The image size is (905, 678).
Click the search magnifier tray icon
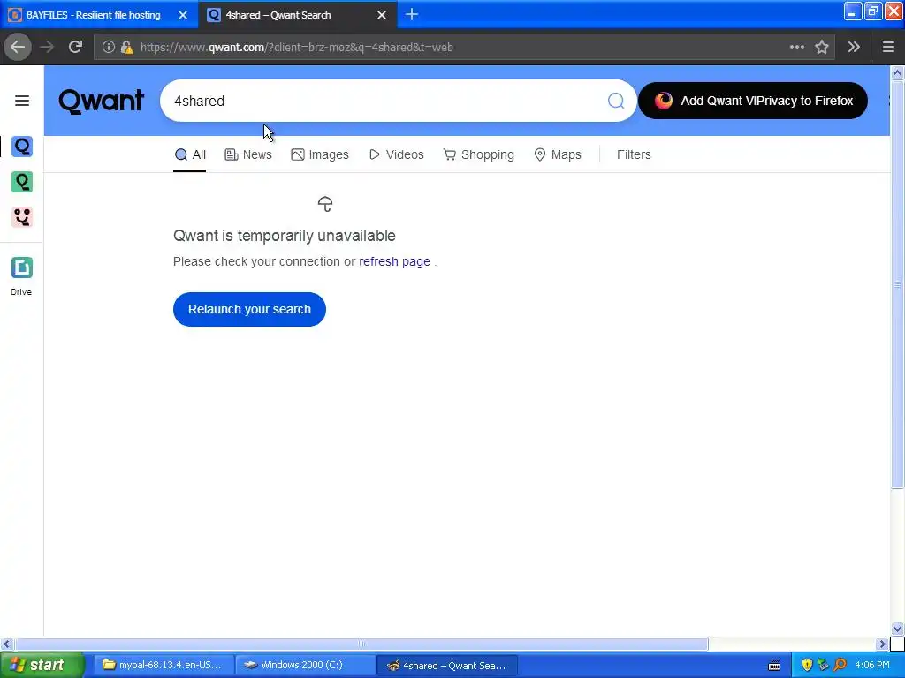840,665
